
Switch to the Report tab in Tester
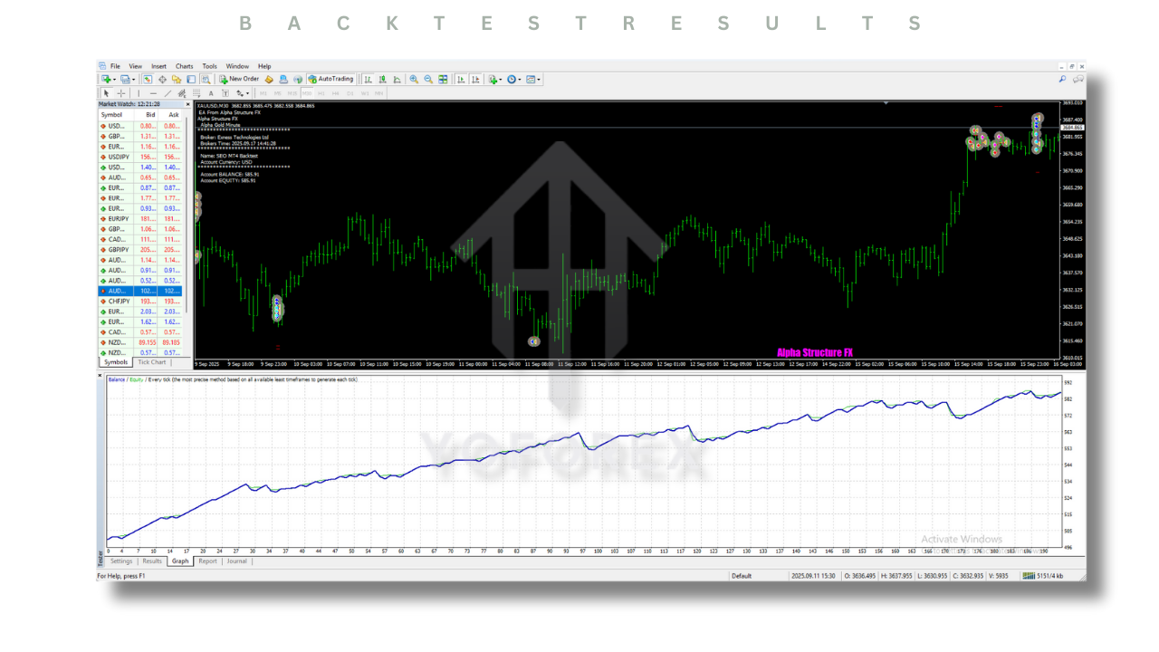(x=207, y=561)
